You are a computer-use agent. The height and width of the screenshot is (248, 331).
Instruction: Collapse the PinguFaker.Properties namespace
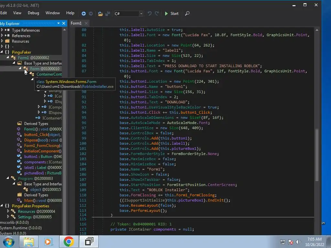[x=2, y=205]
